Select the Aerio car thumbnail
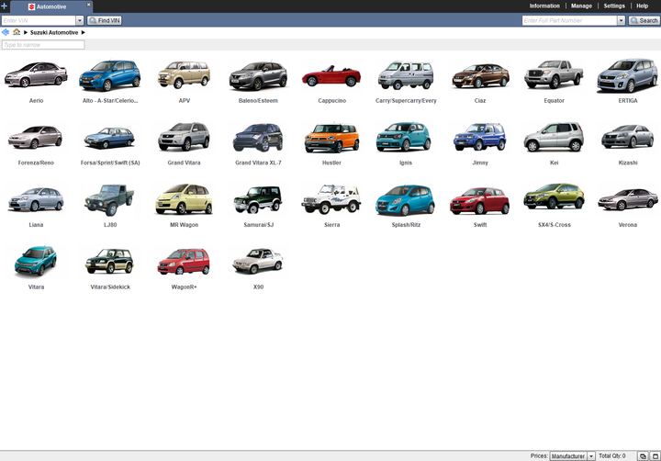This screenshot has width=661, height=461. [x=36, y=74]
